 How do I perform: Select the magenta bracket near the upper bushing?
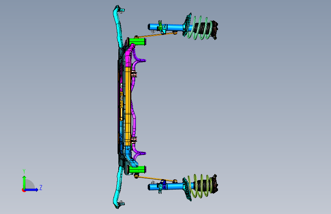coord(129,55)
